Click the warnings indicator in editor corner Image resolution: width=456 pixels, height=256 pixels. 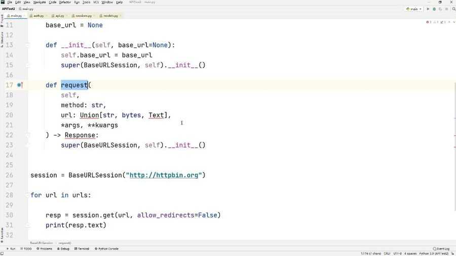(x=436, y=22)
